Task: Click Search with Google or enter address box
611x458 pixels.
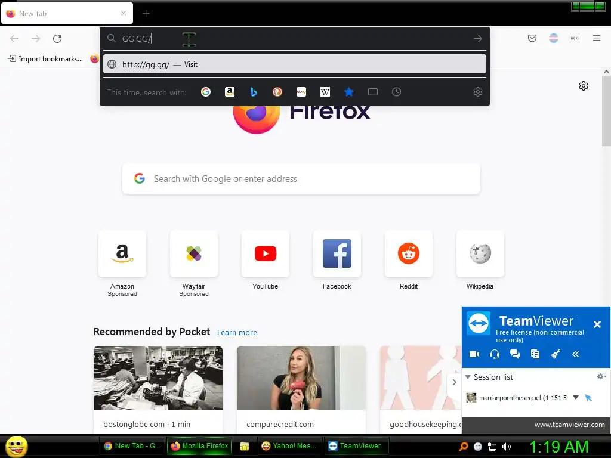Action: click(301, 179)
